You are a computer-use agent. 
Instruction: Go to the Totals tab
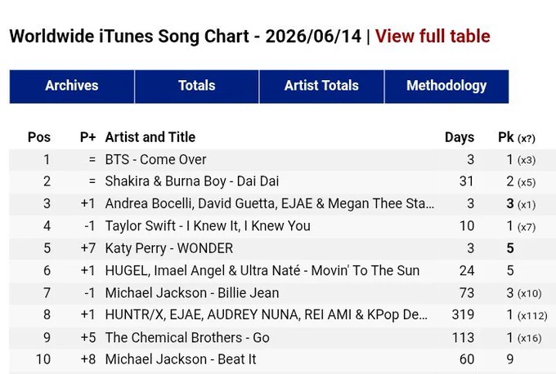pos(197,87)
